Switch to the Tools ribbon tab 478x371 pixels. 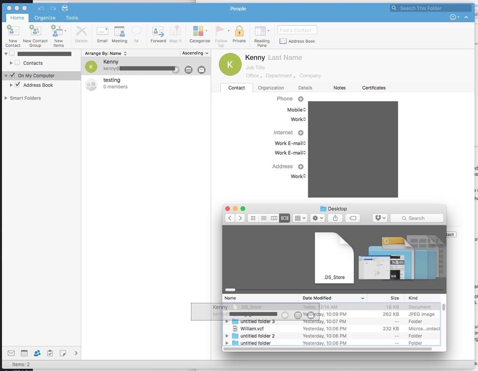(x=71, y=18)
